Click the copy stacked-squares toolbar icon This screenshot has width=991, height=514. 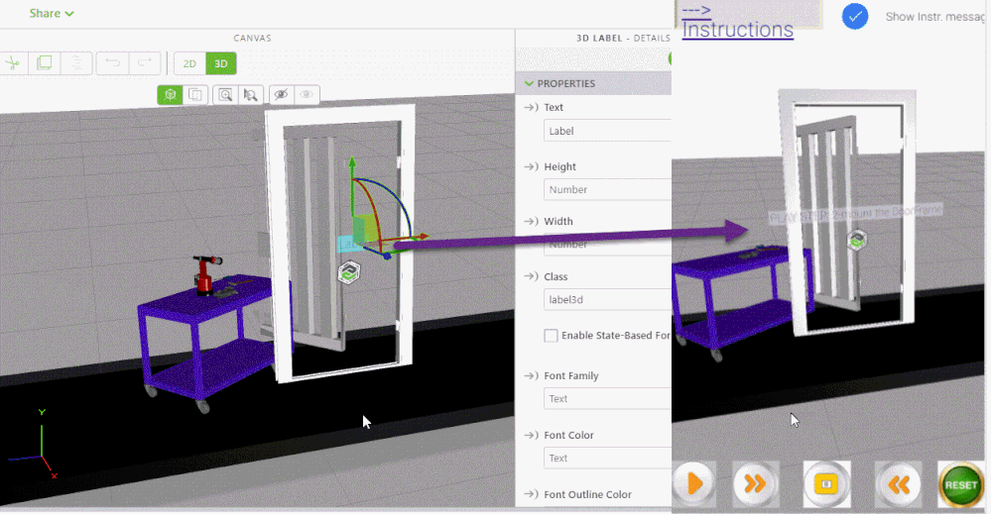click(45, 63)
